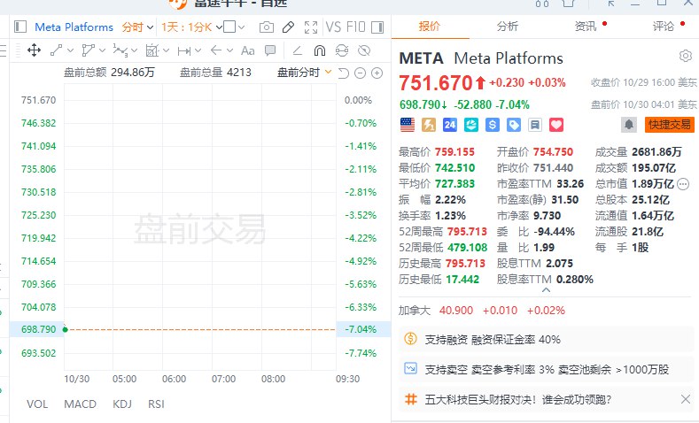
Task: Click the blue 24 hour trading icon
Action: pos(450,125)
